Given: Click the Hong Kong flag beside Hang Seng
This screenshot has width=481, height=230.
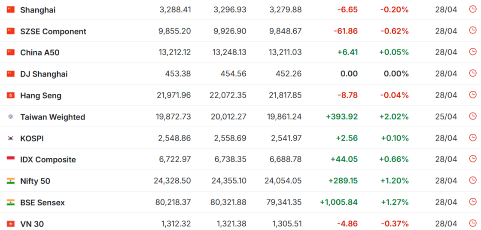Looking at the screenshot, I should tap(11, 95).
